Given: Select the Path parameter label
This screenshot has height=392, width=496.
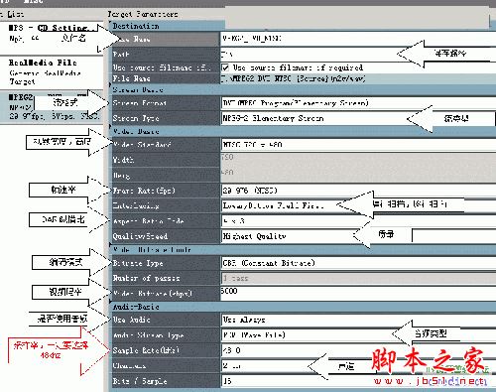Looking at the screenshot, I should 166,54.
